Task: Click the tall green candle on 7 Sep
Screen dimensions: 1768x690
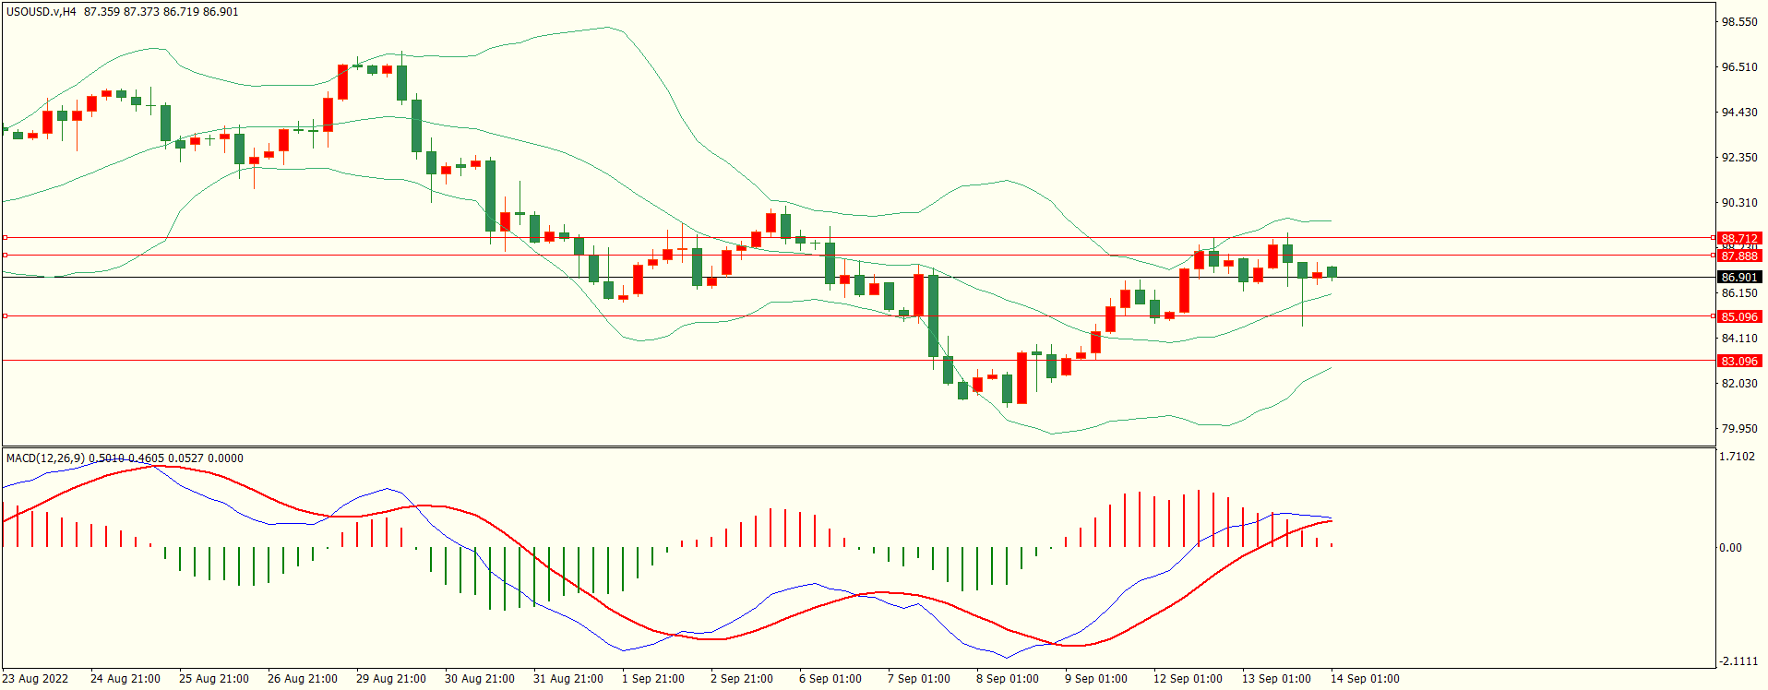Action: coord(933,315)
